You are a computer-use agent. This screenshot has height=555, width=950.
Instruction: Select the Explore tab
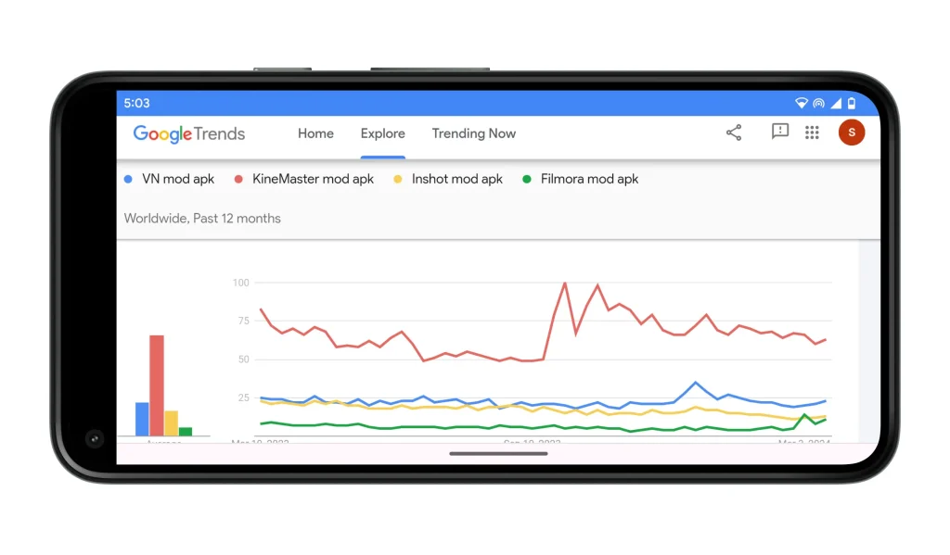(382, 133)
